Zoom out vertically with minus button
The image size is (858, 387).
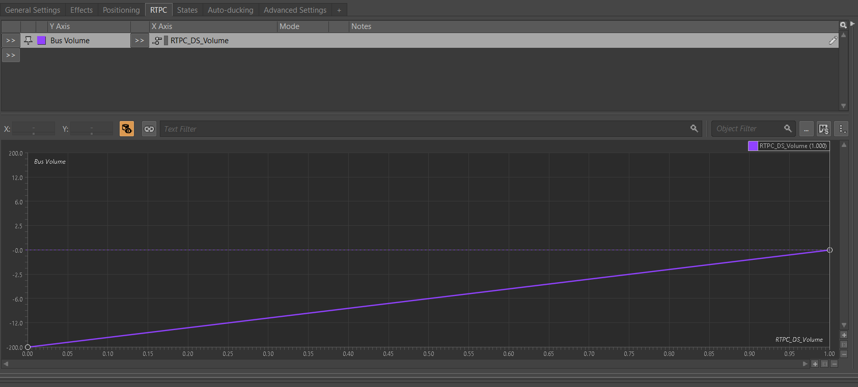[844, 354]
